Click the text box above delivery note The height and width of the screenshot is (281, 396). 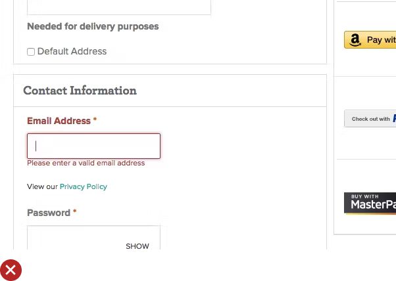[x=118, y=7]
